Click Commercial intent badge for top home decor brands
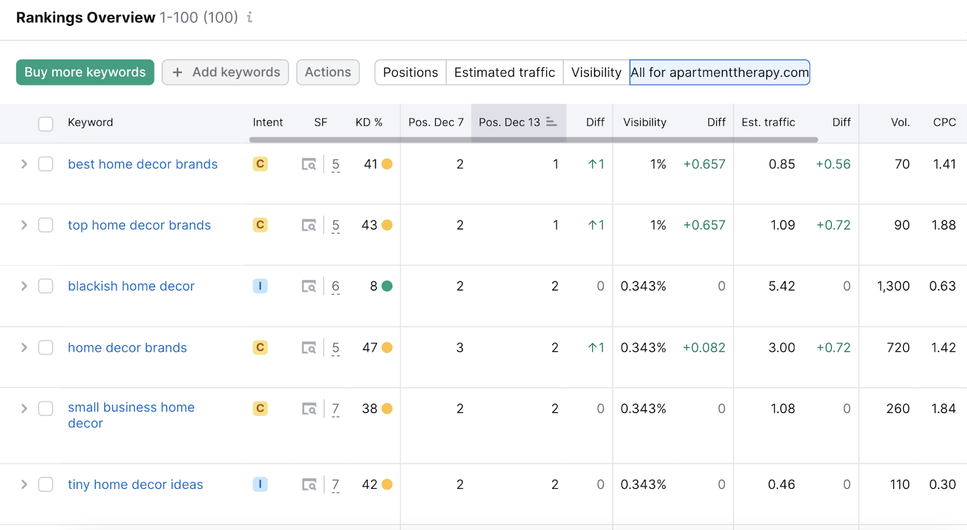The width and height of the screenshot is (967, 530). point(260,225)
